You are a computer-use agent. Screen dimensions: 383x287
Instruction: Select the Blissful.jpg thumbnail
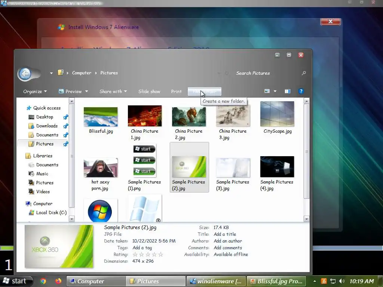click(x=101, y=117)
